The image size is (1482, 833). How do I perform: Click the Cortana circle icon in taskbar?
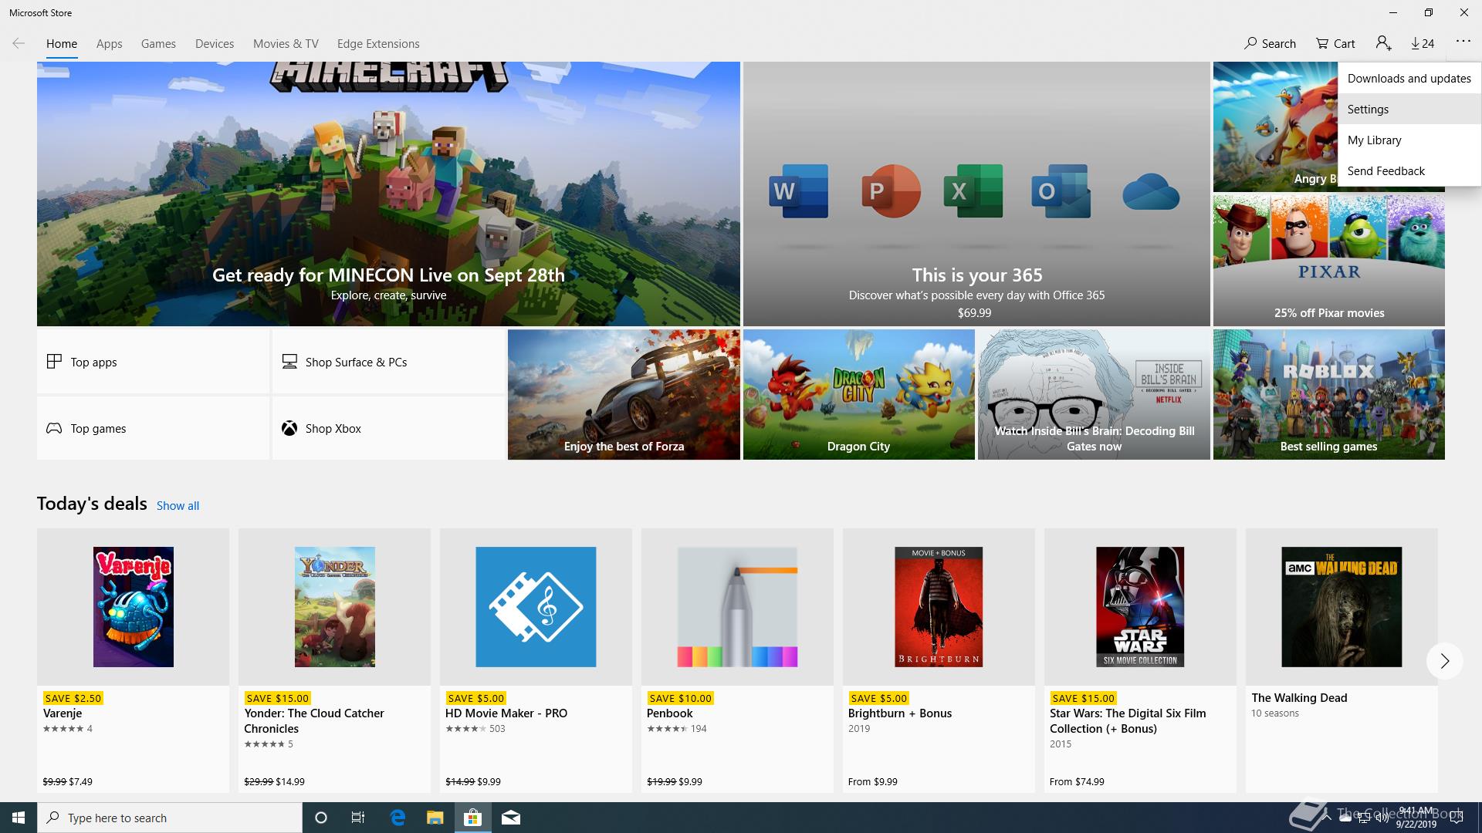[321, 818]
